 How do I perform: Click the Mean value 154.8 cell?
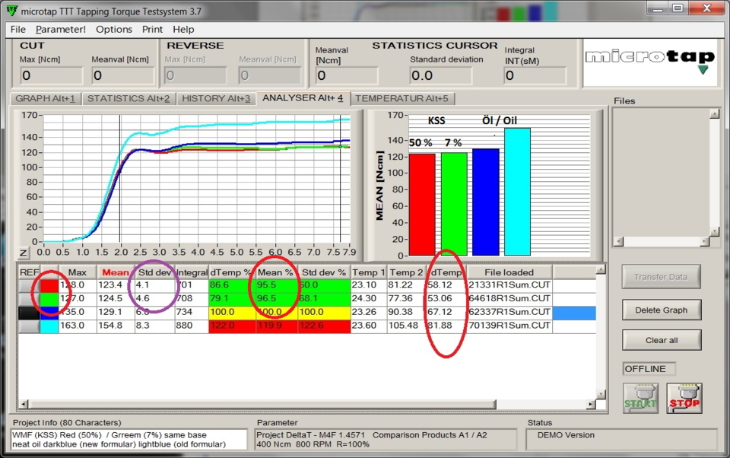[x=116, y=326]
